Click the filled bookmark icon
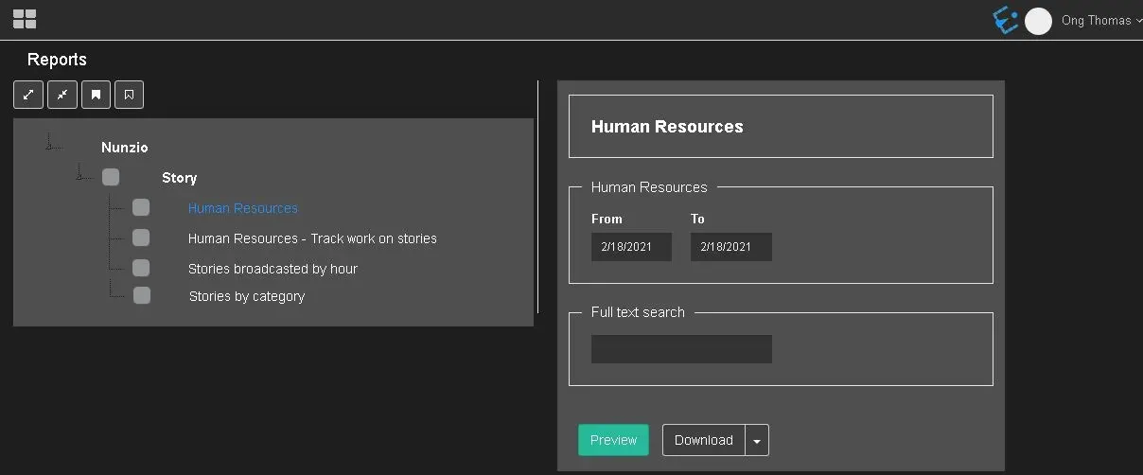 96,95
